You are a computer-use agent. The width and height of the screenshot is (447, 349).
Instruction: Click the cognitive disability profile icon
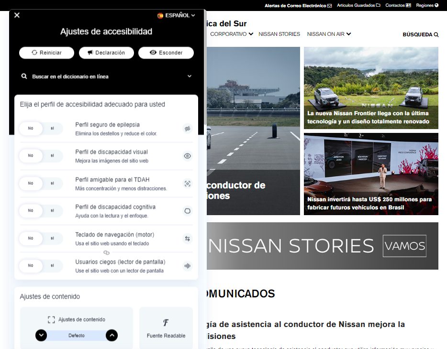click(187, 211)
